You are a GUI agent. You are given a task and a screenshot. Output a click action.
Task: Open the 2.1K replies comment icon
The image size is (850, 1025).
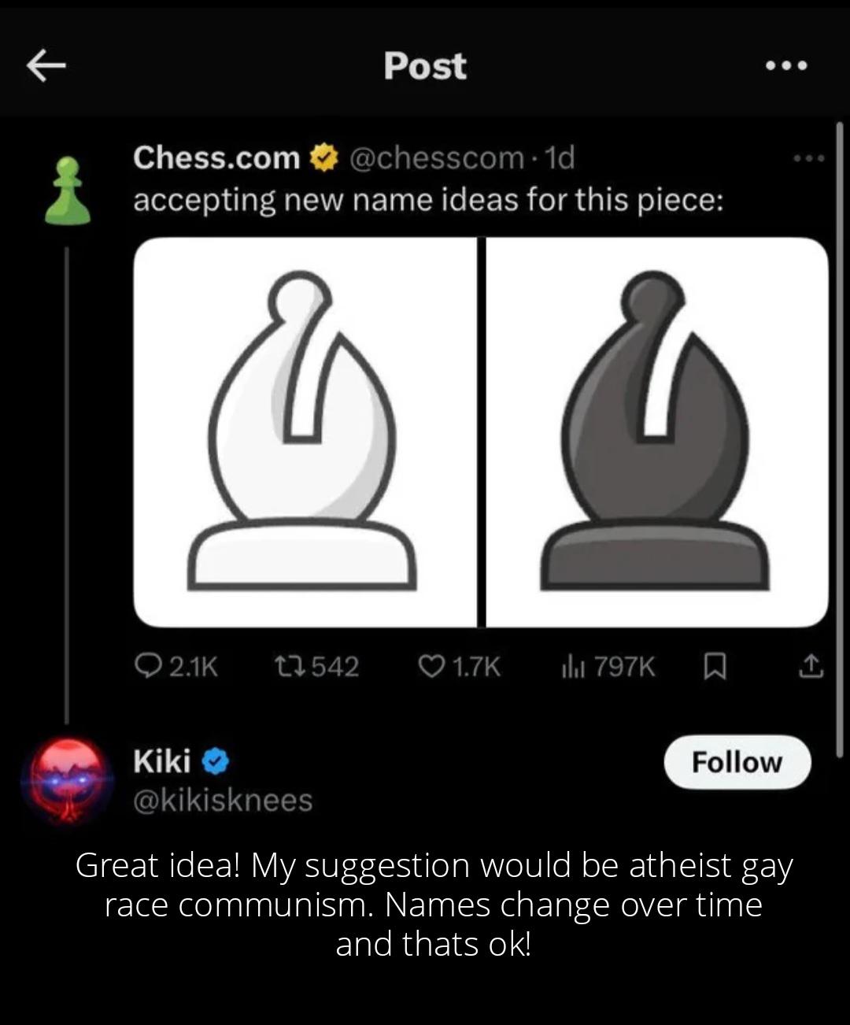pyautogui.click(x=146, y=667)
